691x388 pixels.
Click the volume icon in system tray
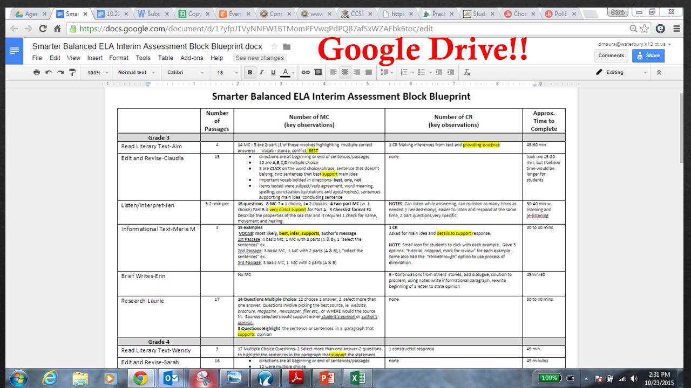633,378
